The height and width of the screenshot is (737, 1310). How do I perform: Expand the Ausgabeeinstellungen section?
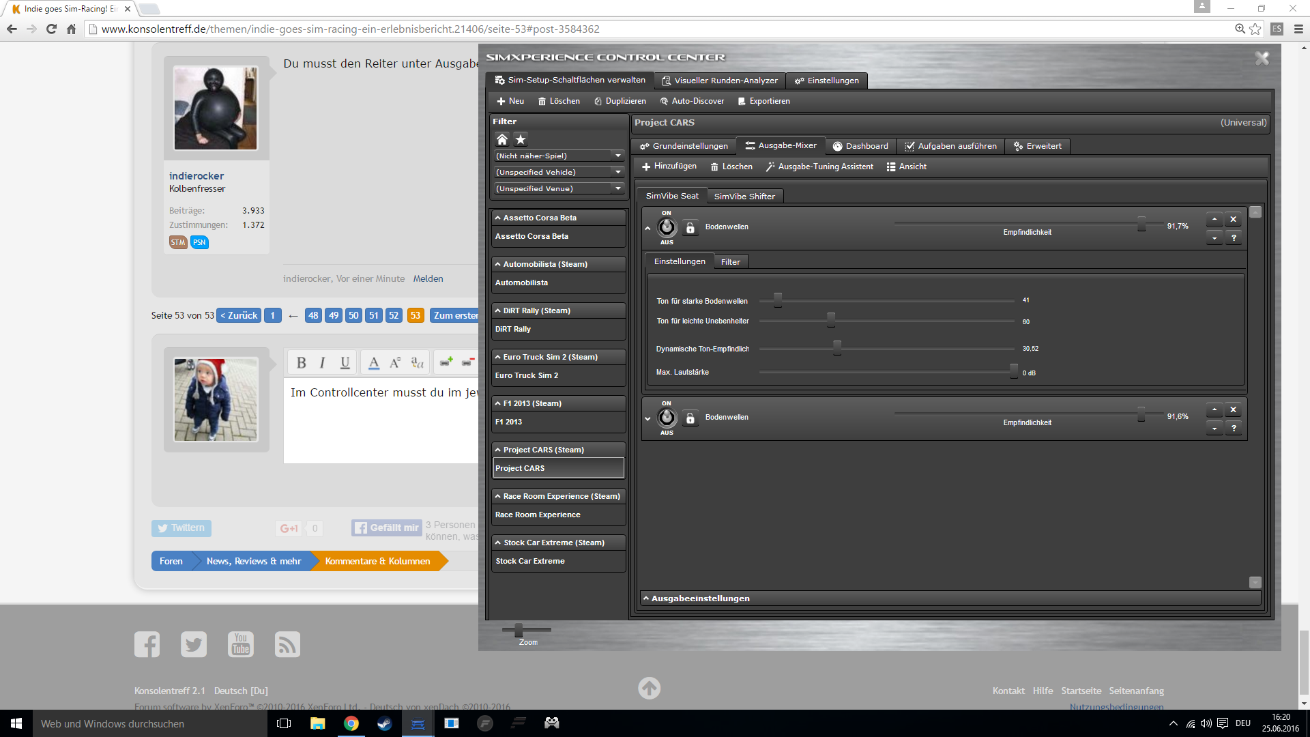pos(950,598)
